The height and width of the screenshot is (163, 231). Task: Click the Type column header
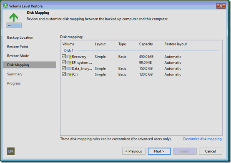122,44
